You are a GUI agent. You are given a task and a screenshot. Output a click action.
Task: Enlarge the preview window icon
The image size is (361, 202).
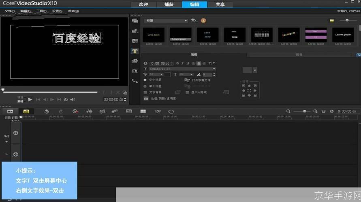(x=125, y=93)
